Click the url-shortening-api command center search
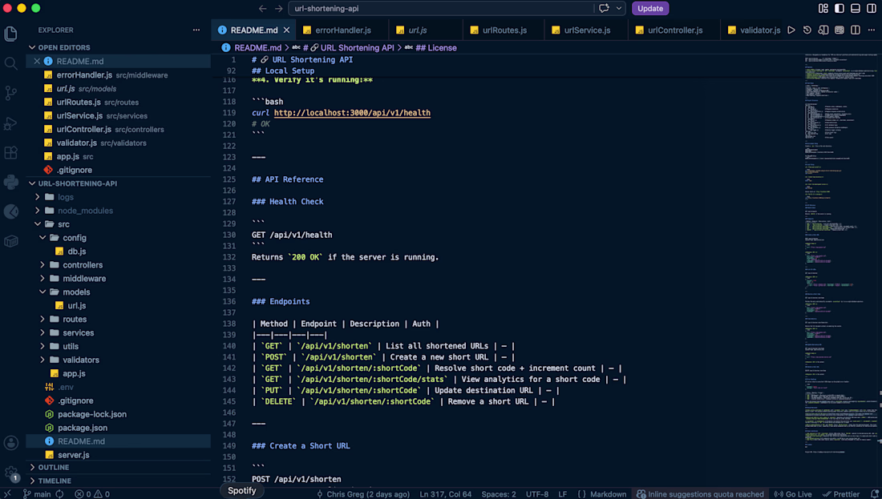 click(440, 9)
